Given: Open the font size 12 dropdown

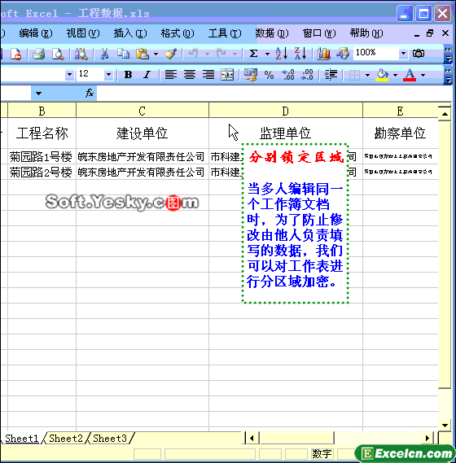Looking at the screenshot, I should pyautogui.click(x=108, y=75).
